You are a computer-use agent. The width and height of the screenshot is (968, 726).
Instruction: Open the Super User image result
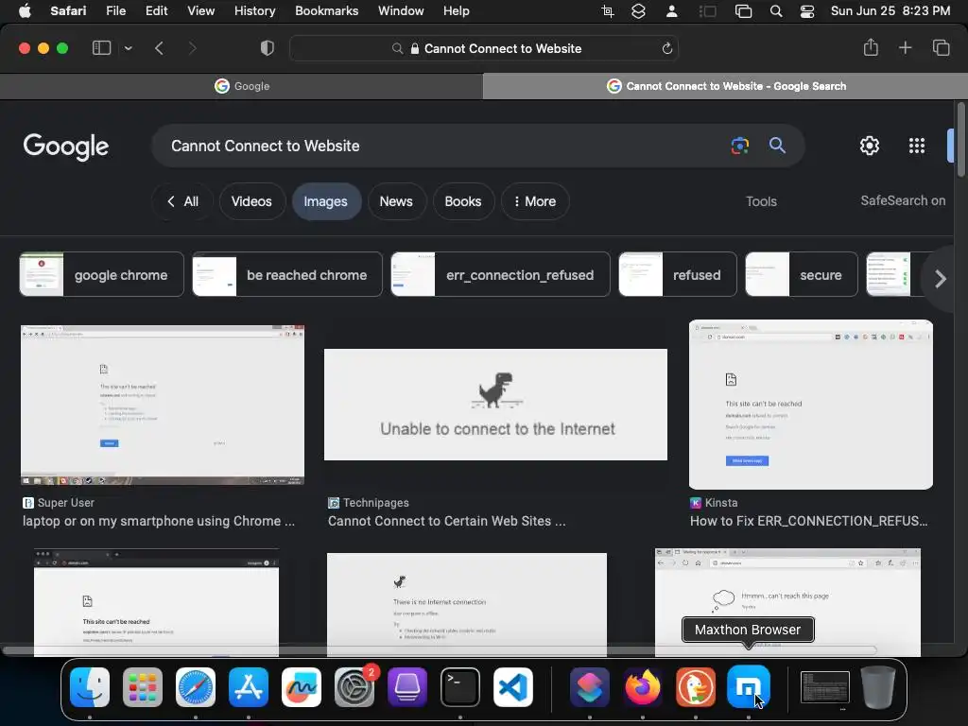pos(163,405)
